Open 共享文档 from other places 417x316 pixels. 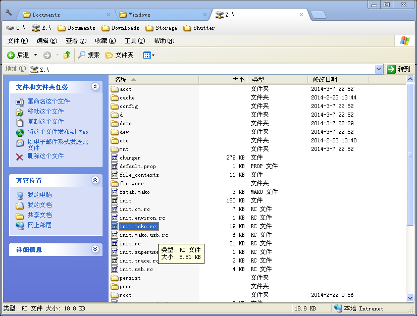pyautogui.click(x=39, y=215)
